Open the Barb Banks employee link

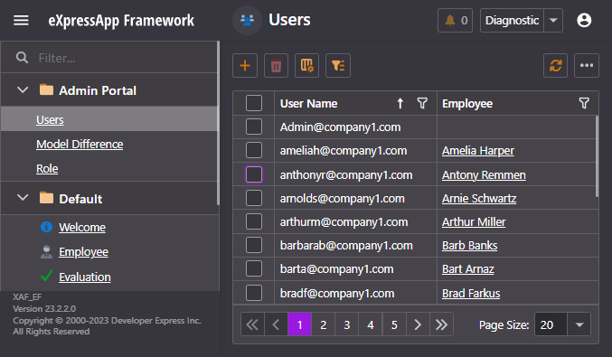pos(469,246)
